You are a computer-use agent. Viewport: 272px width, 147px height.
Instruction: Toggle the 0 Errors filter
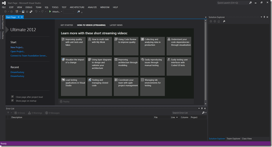tap(20, 113)
